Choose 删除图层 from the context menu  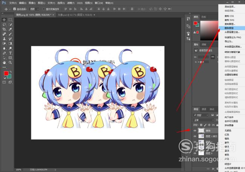click(232, 28)
